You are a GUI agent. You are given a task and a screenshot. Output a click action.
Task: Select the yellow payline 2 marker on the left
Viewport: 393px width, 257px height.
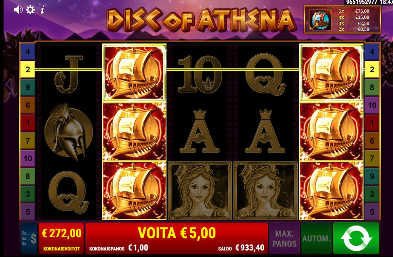(28, 69)
